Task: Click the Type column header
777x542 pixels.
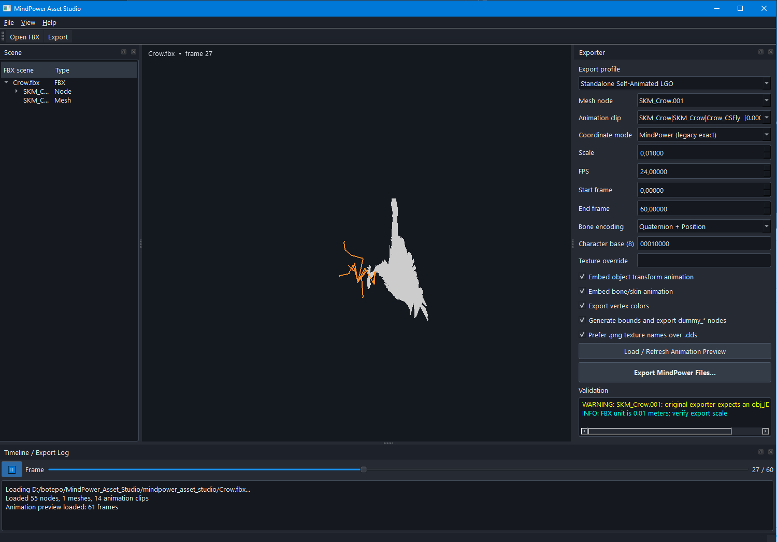Action: (x=95, y=70)
